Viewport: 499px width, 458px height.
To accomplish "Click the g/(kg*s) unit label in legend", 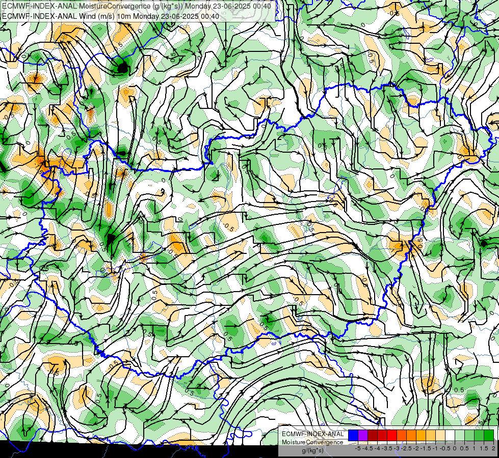I will coord(313,450).
